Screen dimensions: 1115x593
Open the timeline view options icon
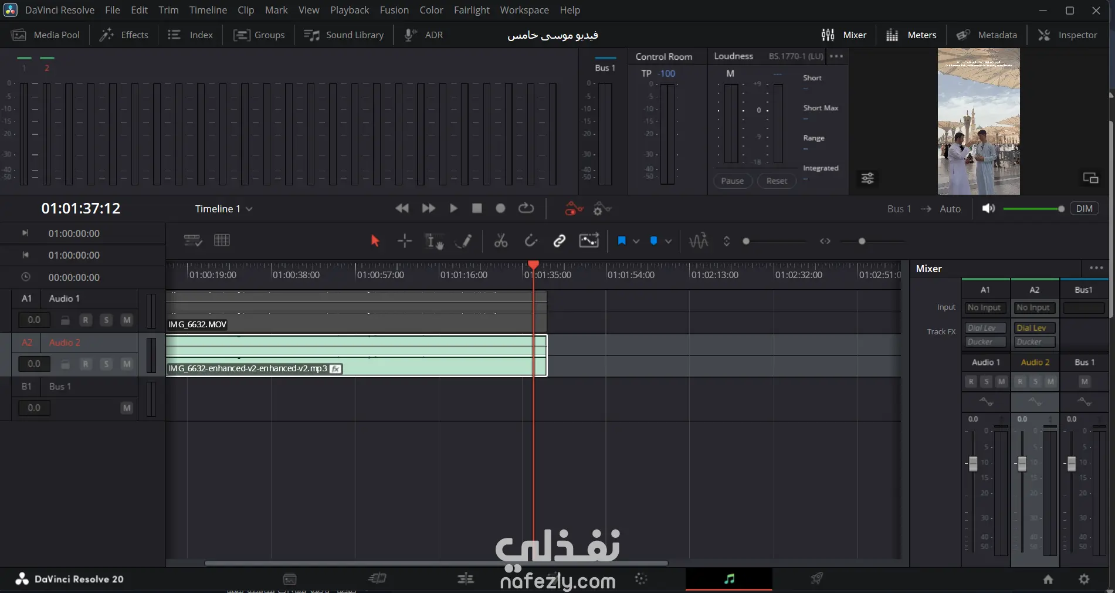tap(193, 240)
